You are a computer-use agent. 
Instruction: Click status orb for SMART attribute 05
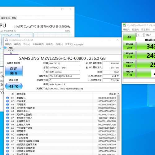click(7, 111)
